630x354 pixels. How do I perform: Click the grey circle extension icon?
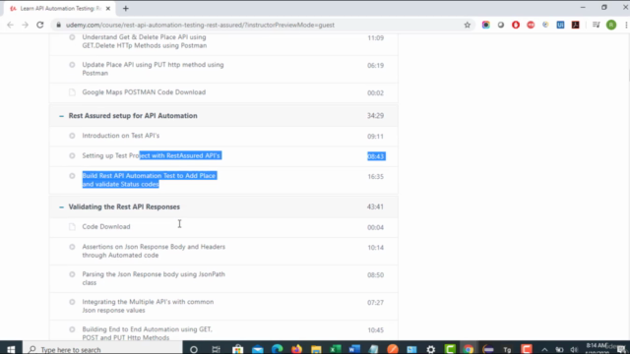pyautogui.click(x=501, y=25)
